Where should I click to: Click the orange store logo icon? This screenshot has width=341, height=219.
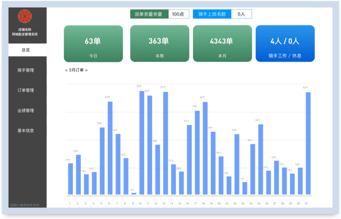25,16
